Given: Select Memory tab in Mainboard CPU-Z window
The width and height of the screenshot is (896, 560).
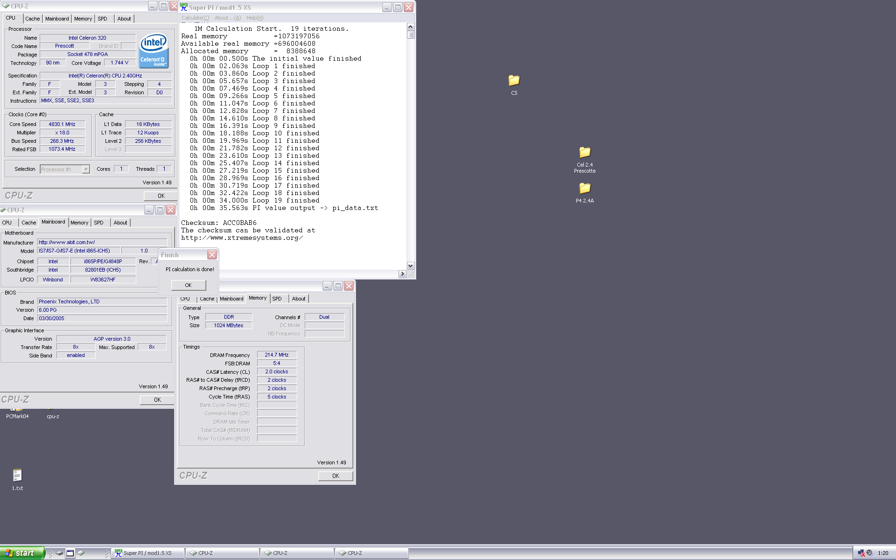Looking at the screenshot, I should [x=79, y=223].
